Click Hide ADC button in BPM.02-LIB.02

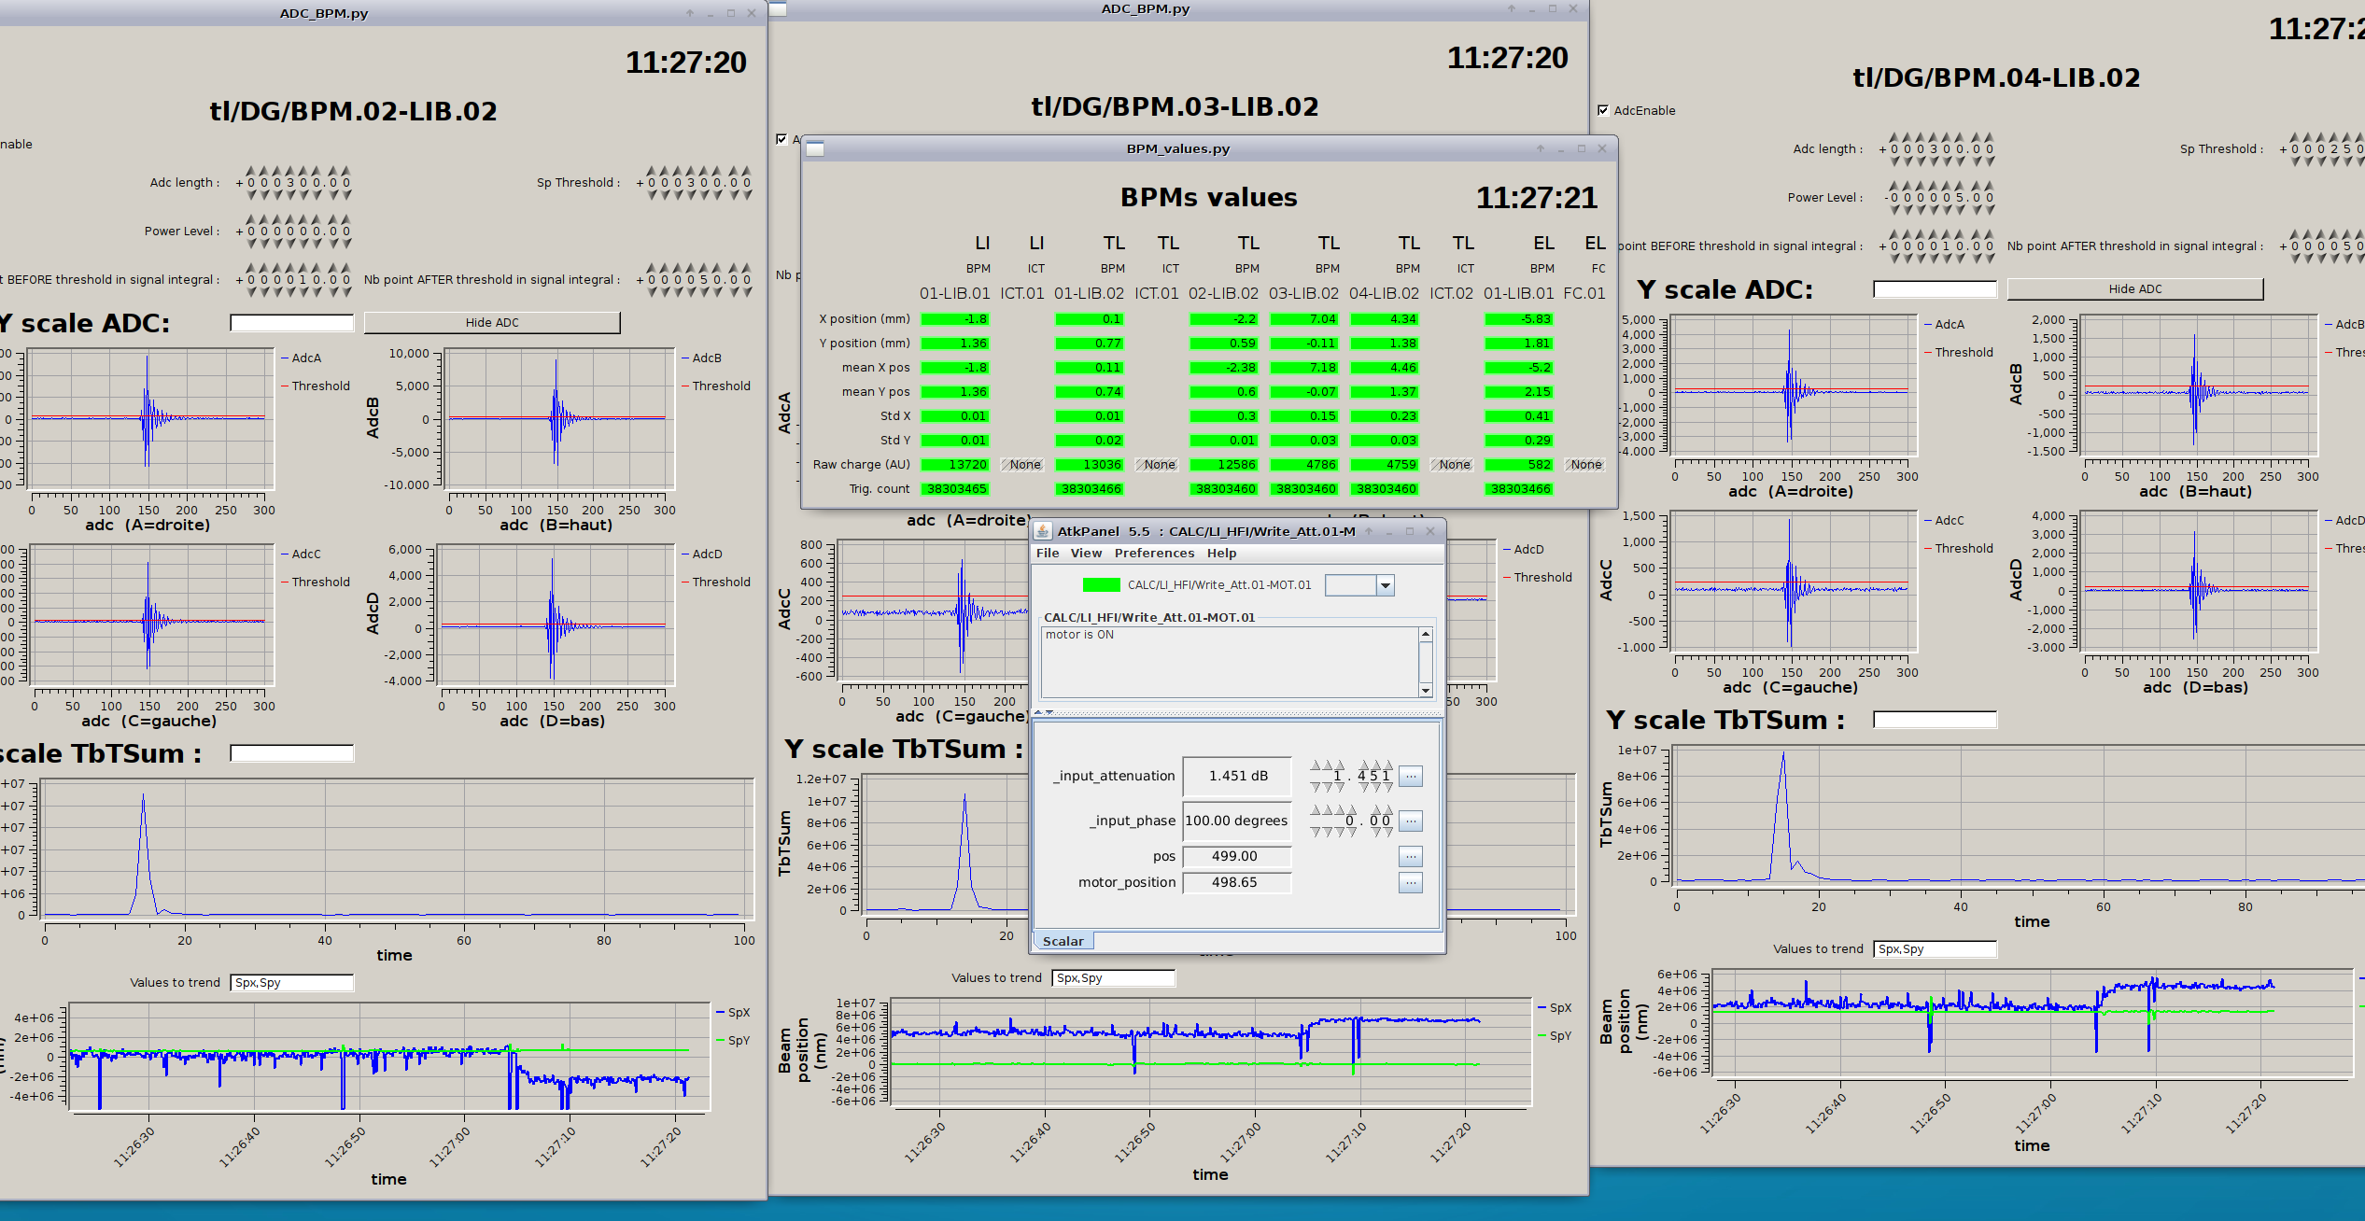(492, 322)
